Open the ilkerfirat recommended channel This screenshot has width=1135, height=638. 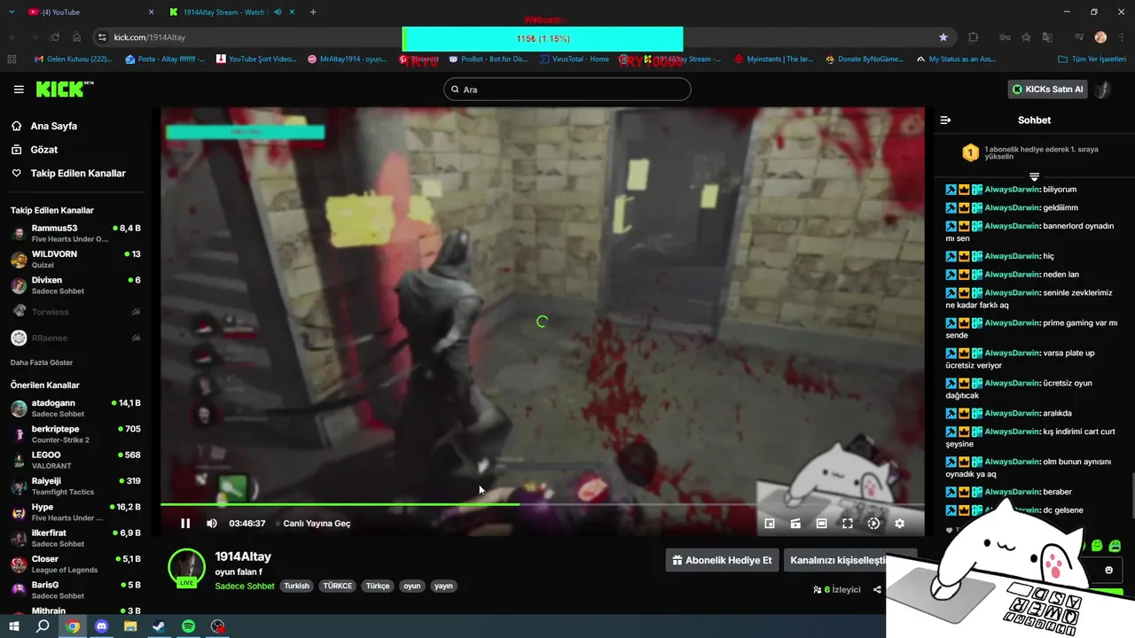click(x=75, y=538)
